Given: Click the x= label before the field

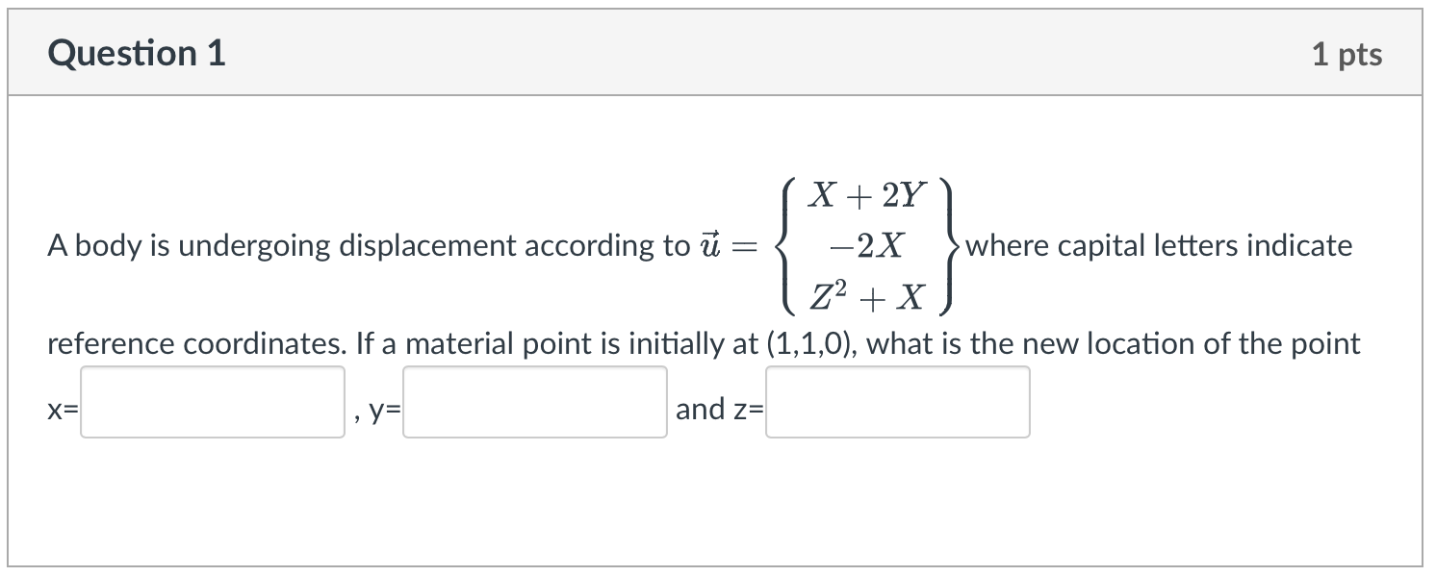Looking at the screenshot, I should (x=60, y=409).
